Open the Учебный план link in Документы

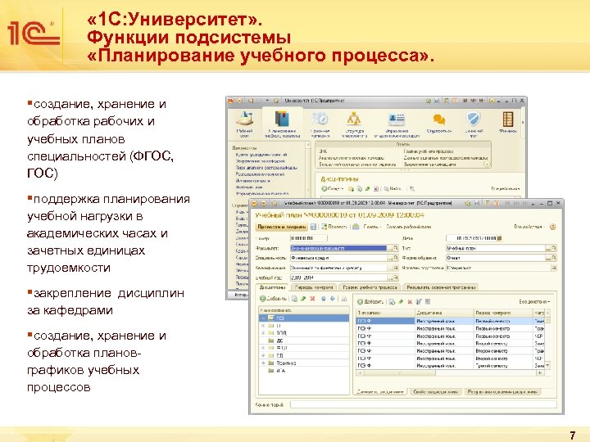coord(249,187)
